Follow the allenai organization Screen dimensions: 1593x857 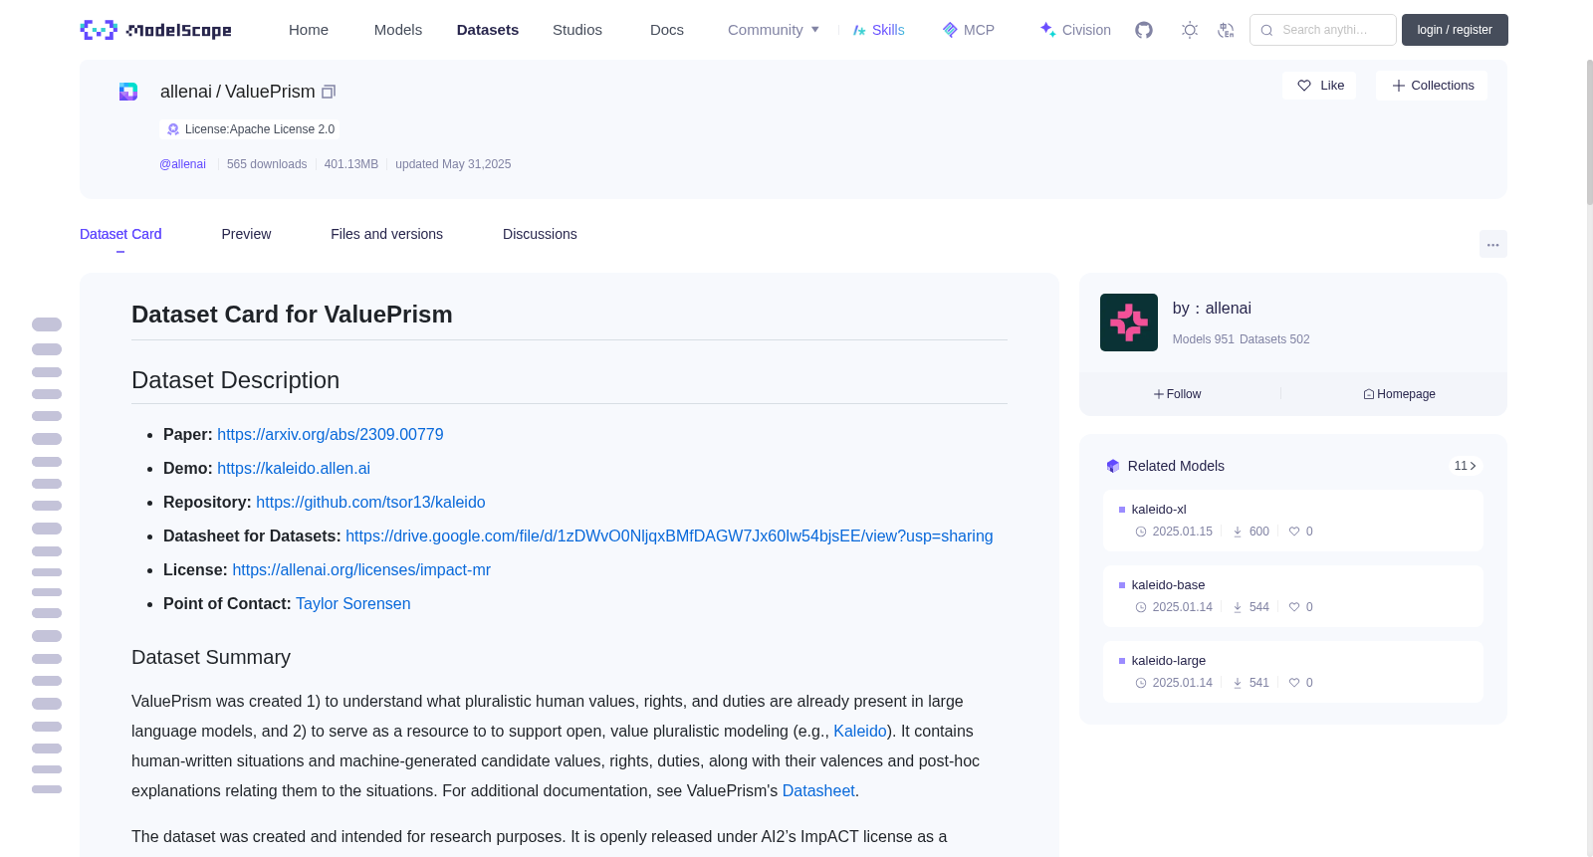click(x=1178, y=394)
